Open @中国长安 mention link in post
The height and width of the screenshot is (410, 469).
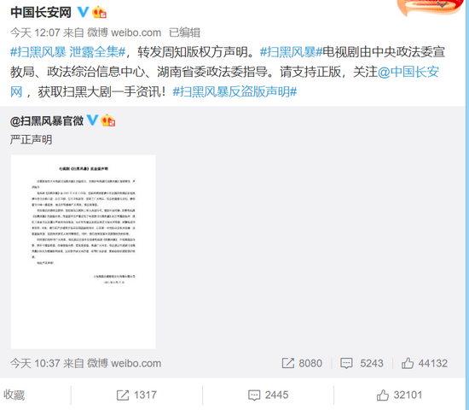408,72
